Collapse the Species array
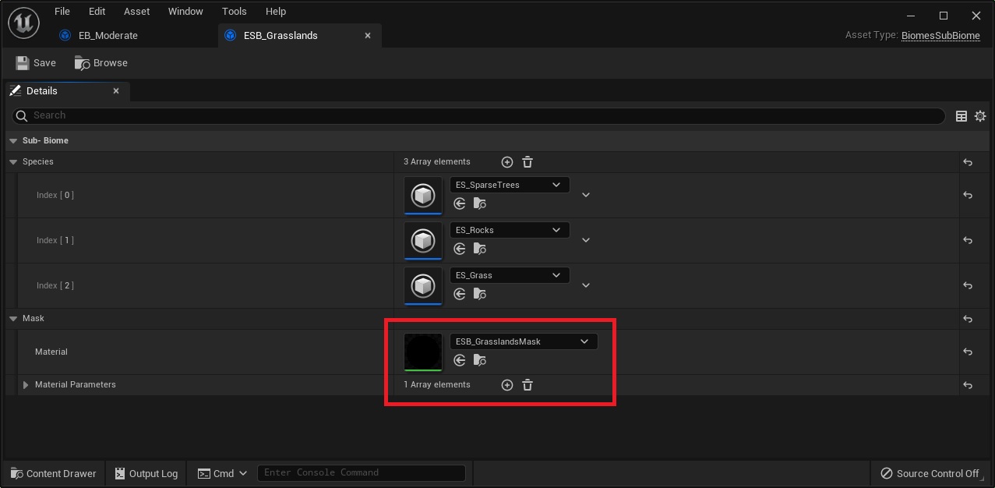Viewport: 995px width, 488px height. pyautogui.click(x=14, y=162)
